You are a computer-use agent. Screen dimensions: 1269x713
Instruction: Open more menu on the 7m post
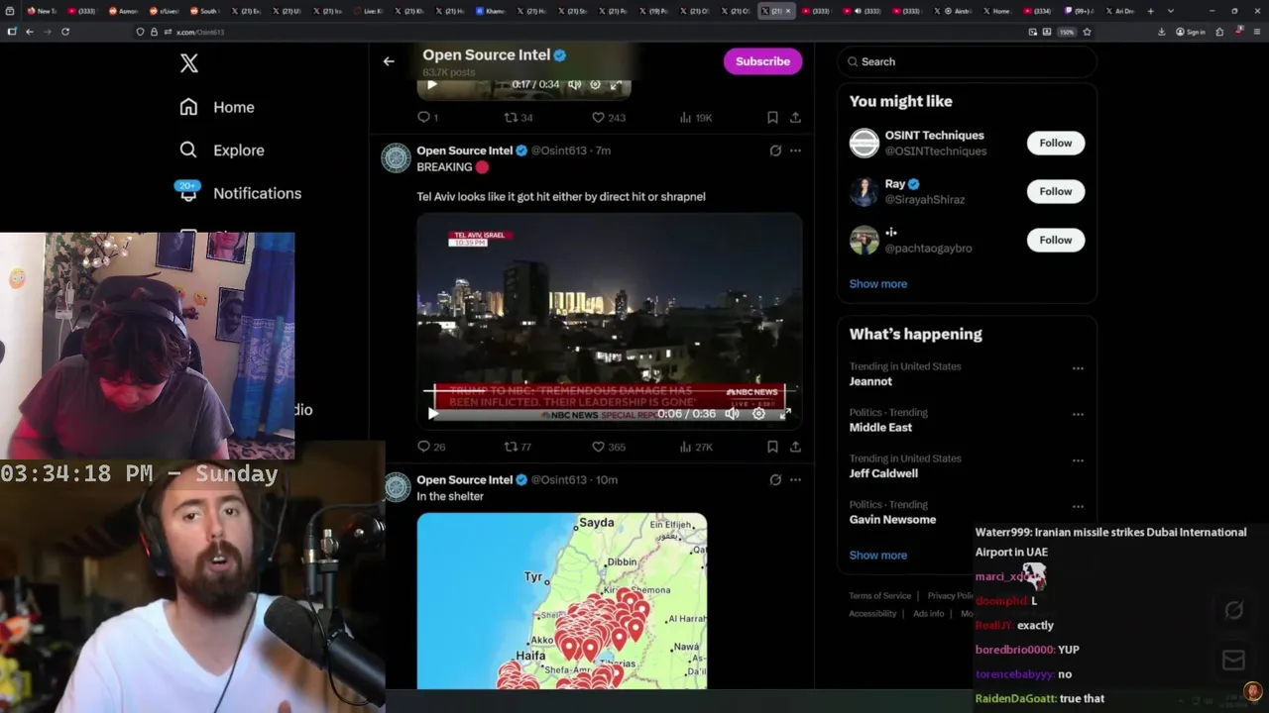[x=795, y=151]
